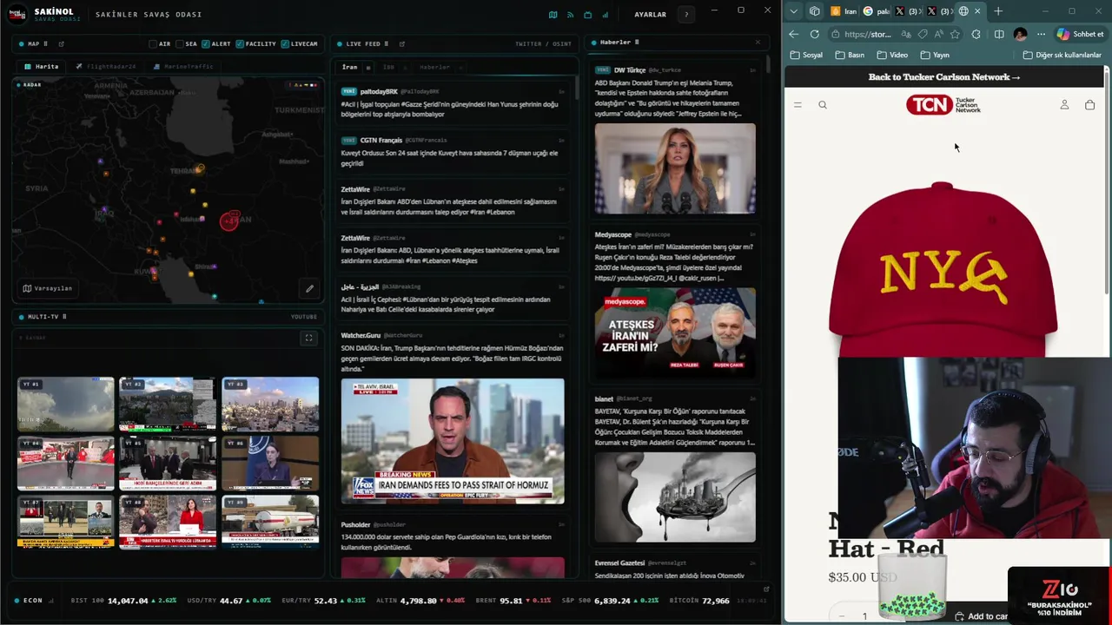Open the bar chart icon in the header
This screenshot has height=625, width=1112.
[x=605, y=15]
